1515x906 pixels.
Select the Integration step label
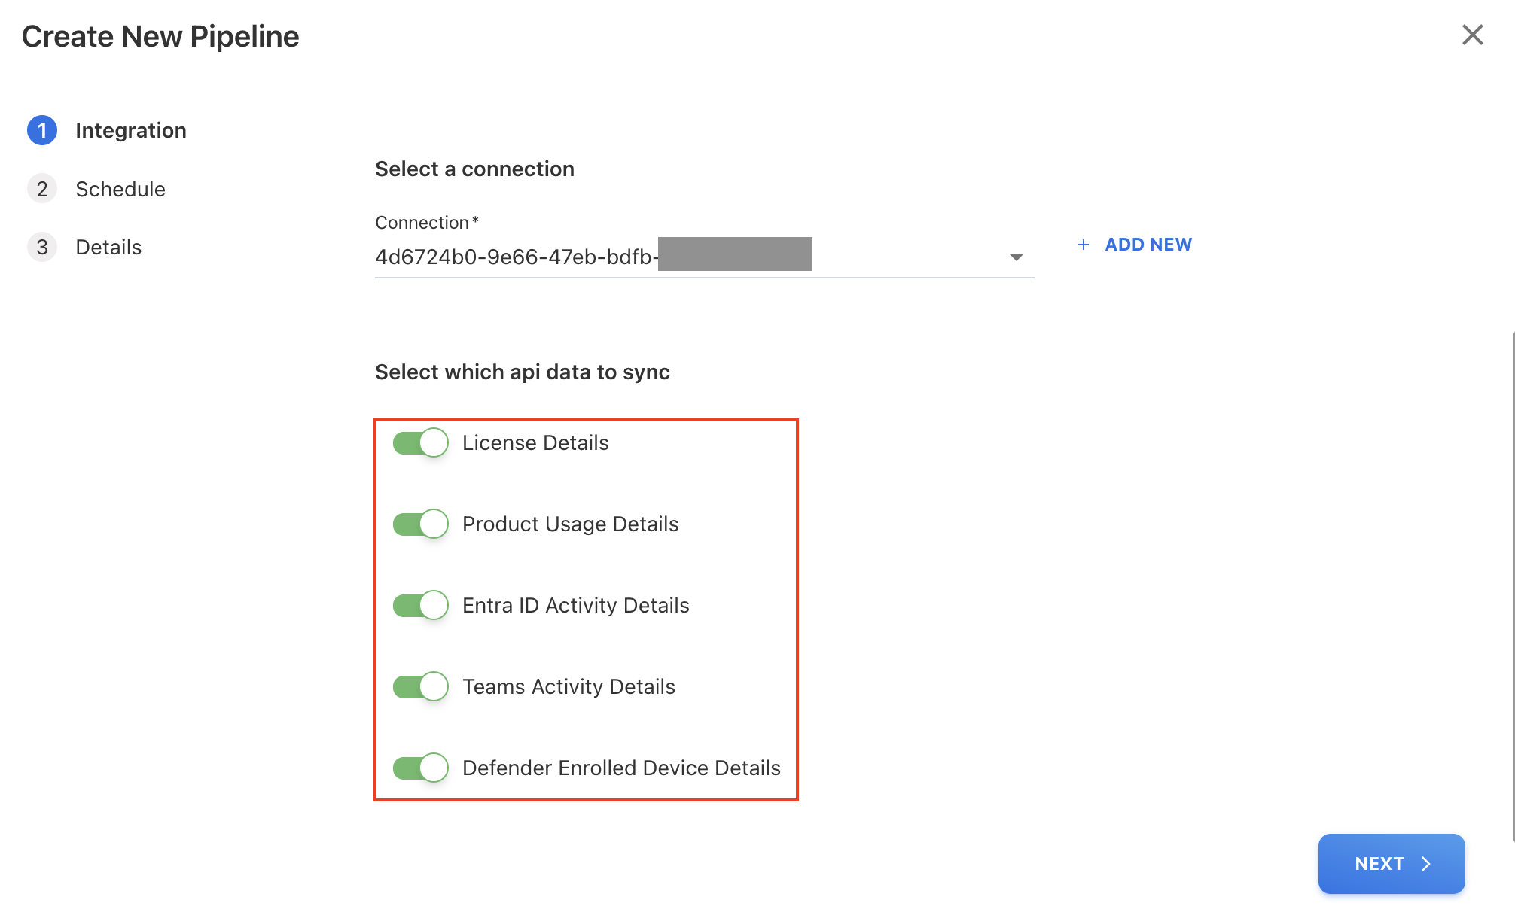[x=131, y=130]
